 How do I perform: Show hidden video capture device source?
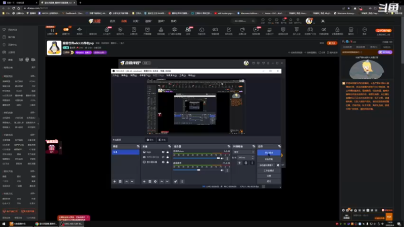(x=163, y=157)
